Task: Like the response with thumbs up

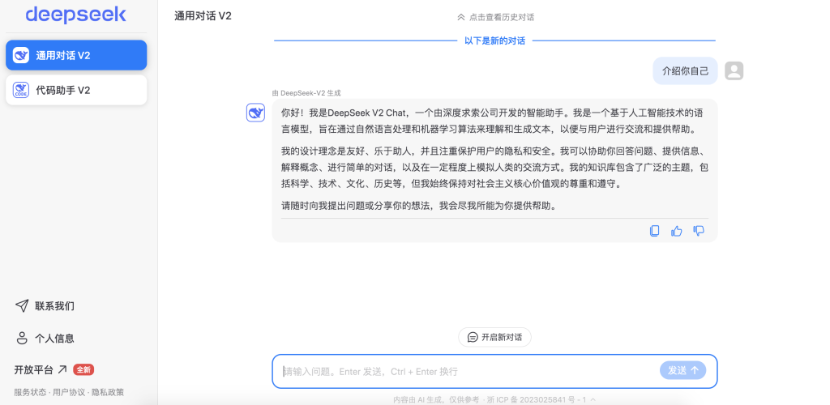Action: pyautogui.click(x=677, y=231)
